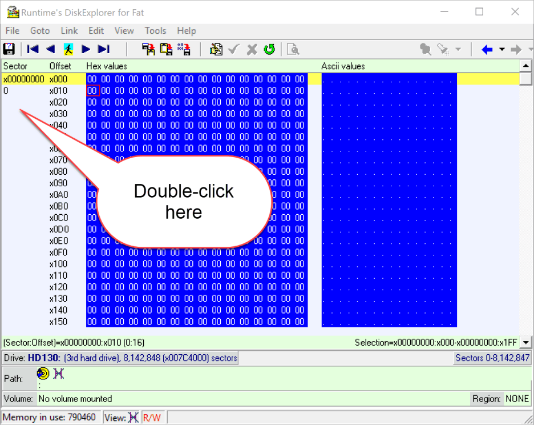This screenshot has height=425, width=534.
Task: Click the running man goto icon
Action: click(x=68, y=49)
